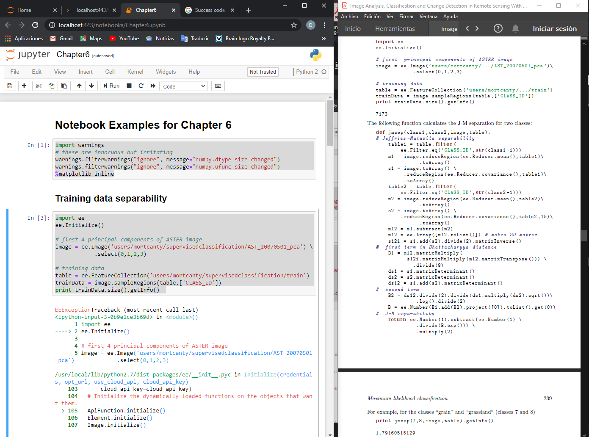
Task: Cut the selected notebook cell
Action: click(38, 86)
